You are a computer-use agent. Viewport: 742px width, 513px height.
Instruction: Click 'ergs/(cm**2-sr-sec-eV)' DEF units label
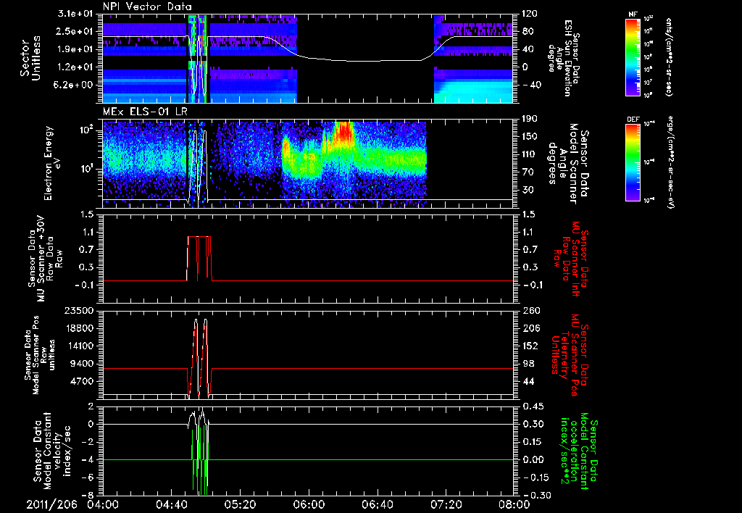click(x=670, y=162)
